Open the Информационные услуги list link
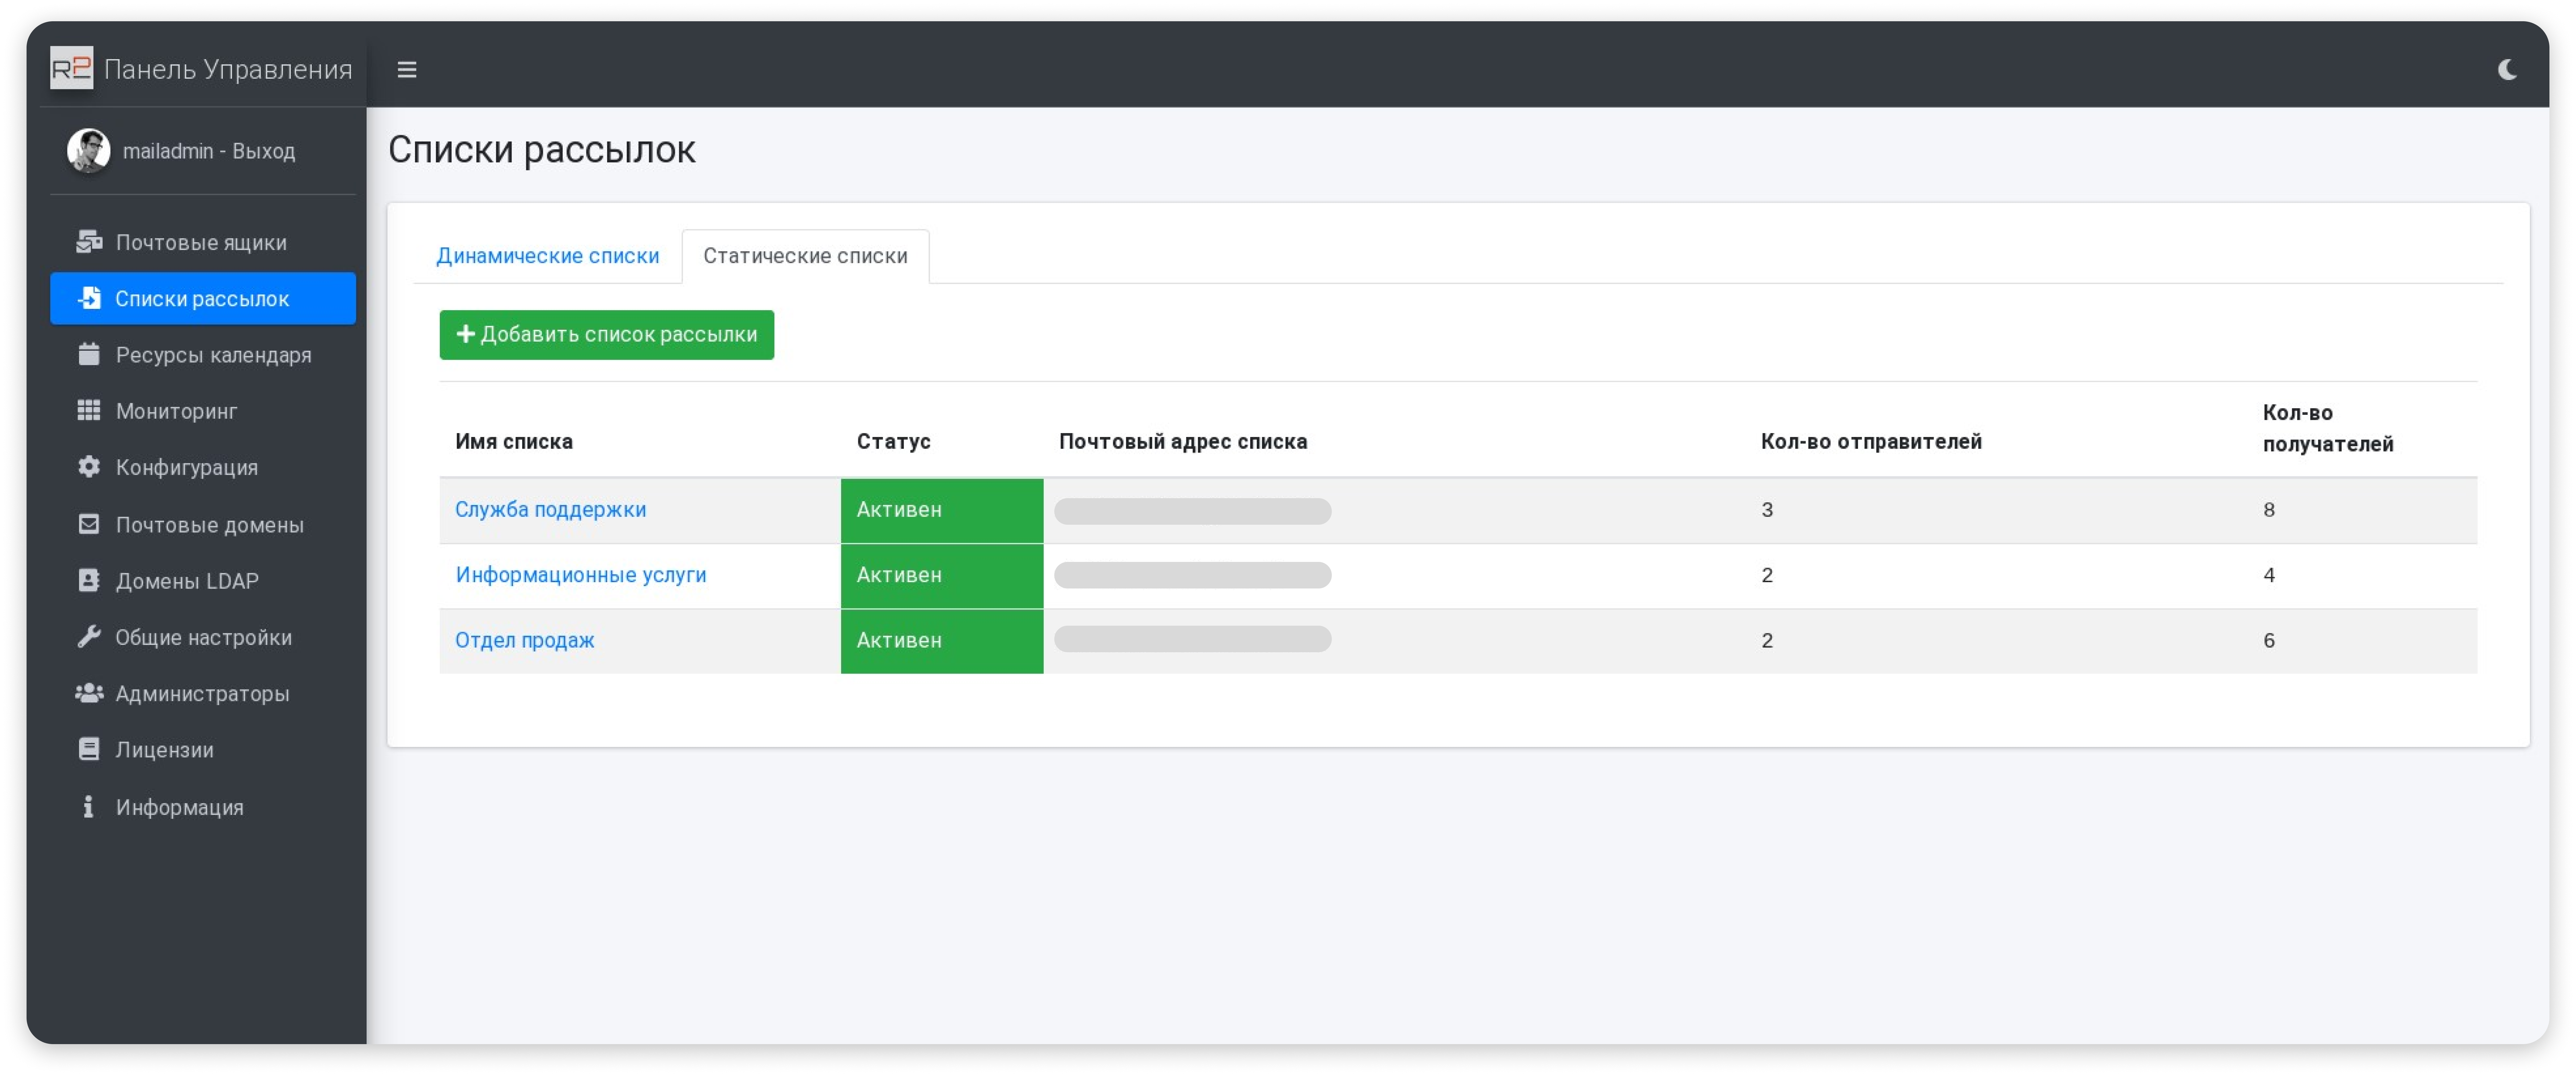Viewport: 2576px width, 1076px height. click(581, 575)
